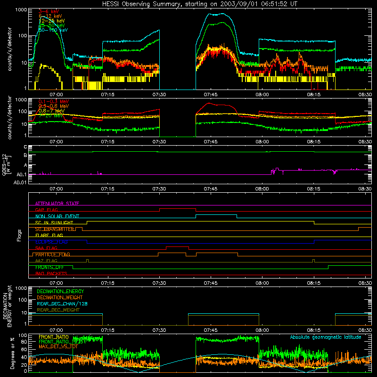This screenshot has width=377, height=377.
Task: Click the PARTICLE_FLAG label
Action: point(53,254)
